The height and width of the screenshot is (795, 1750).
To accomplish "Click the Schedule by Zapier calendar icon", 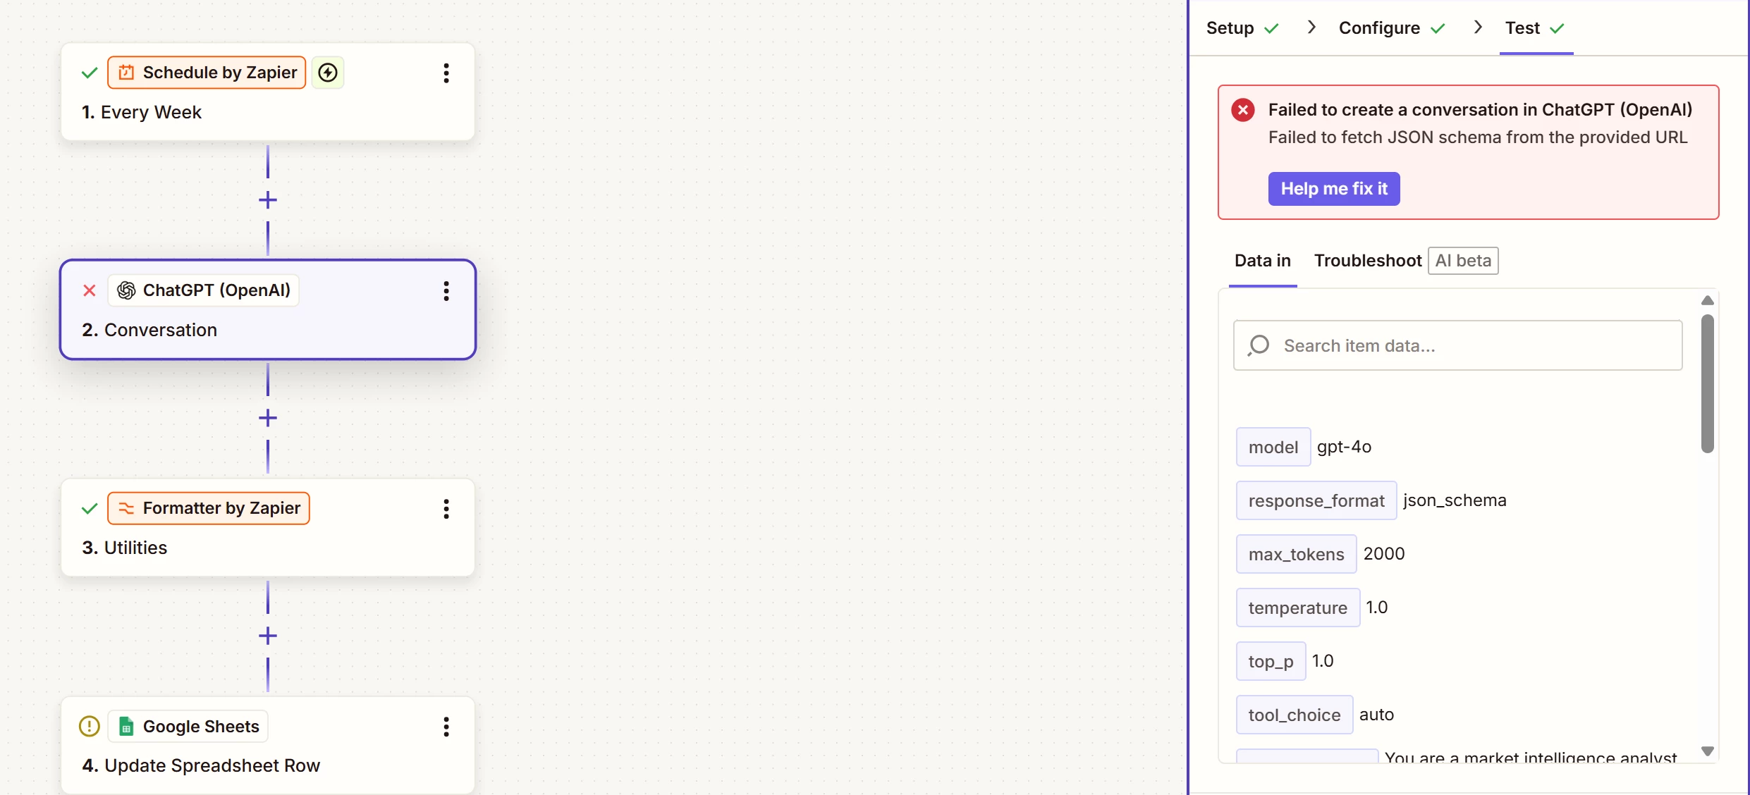I will pyautogui.click(x=126, y=73).
